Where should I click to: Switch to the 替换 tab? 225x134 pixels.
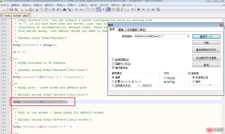[x=121, y=30]
